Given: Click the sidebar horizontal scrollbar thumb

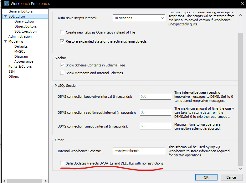Looking at the screenshot, I should (25, 181).
